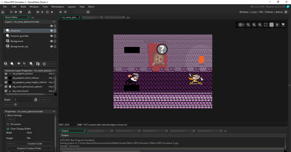Viewport: 291px width, 152px height.
Task: Click the Creation Code button
Action: point(35,144)
